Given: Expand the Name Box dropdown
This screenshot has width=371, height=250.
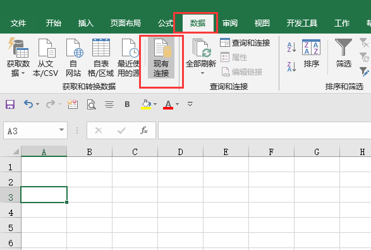Looking at the screenshot, I should click(x=61, y=130).
